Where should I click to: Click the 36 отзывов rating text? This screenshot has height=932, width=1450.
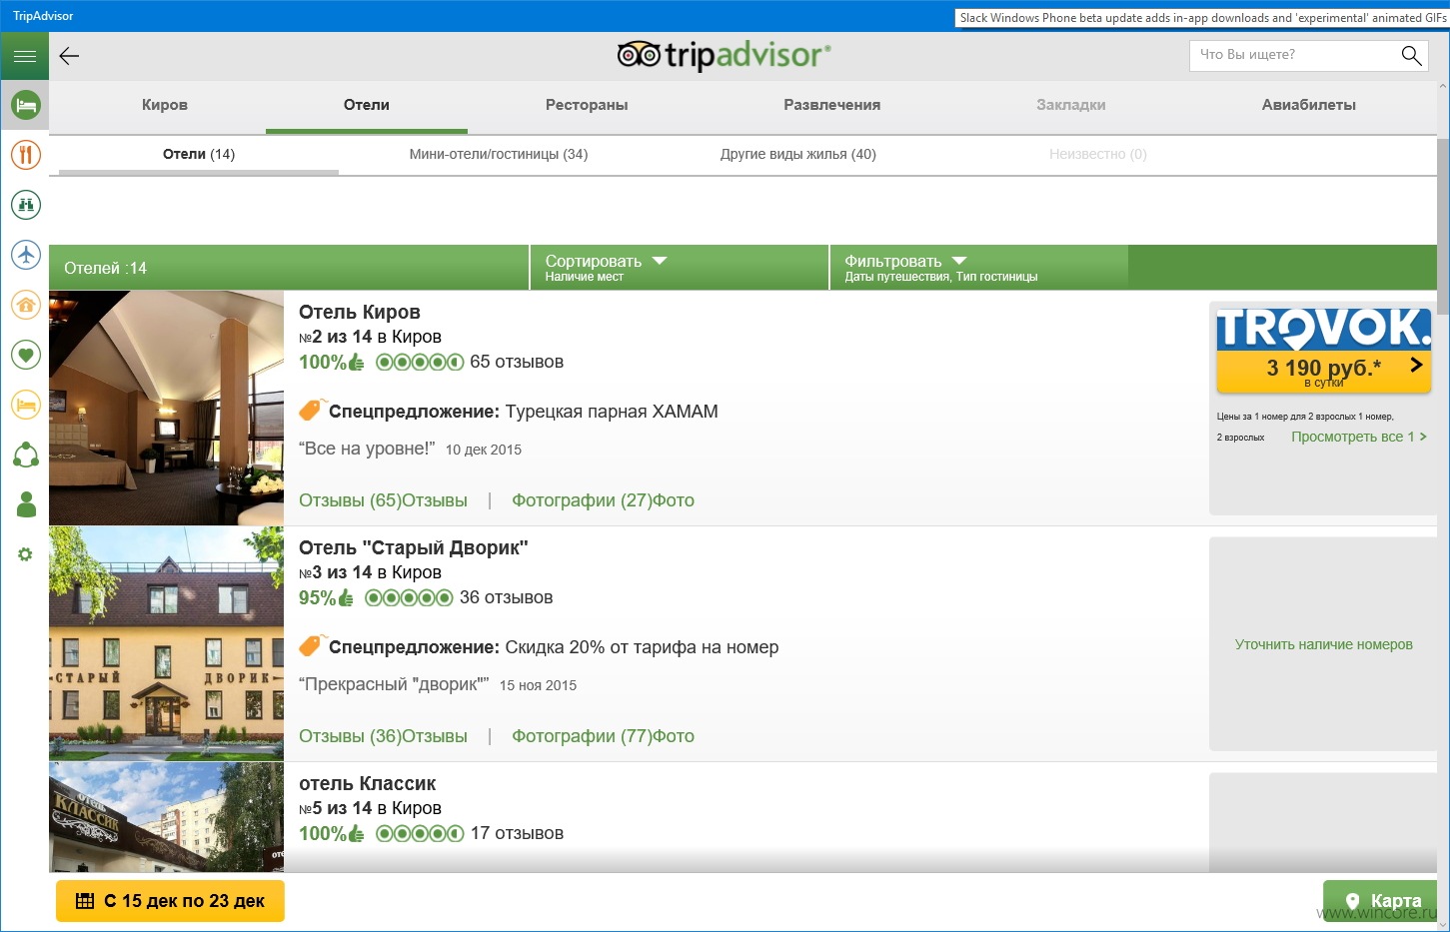click(x=506, y=597)
